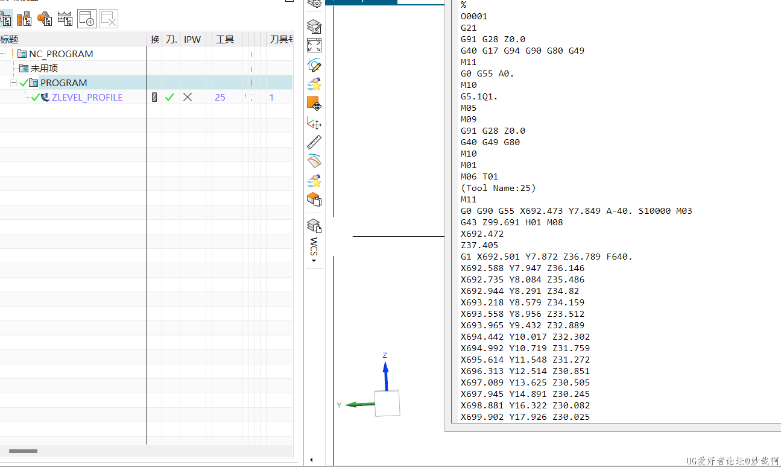Click the G5.1Q1. code line

[x=479, y=96]
